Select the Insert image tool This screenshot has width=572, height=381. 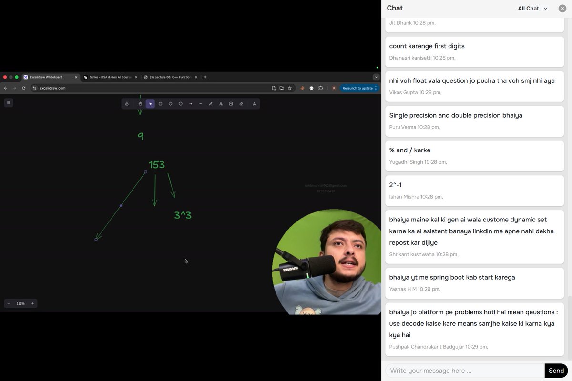click(231, 104)
